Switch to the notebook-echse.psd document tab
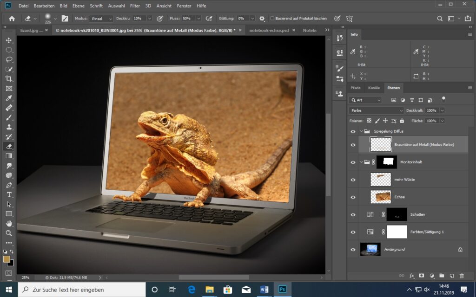476x297 pixels. [x=269, y=30]
